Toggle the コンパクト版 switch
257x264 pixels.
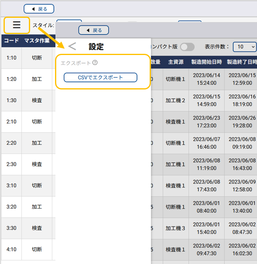187,46
